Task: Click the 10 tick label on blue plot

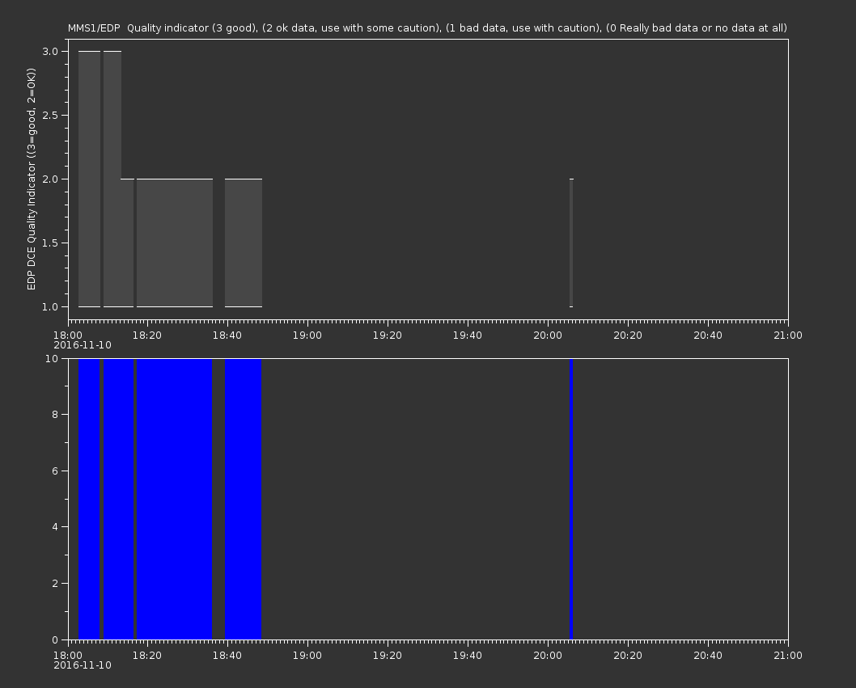Action: (52, 358)
